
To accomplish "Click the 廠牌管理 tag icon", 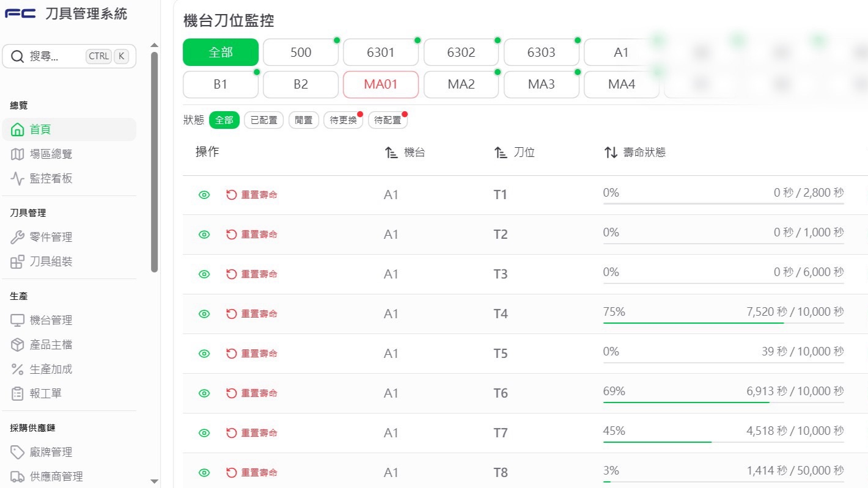I will point(17,452).
